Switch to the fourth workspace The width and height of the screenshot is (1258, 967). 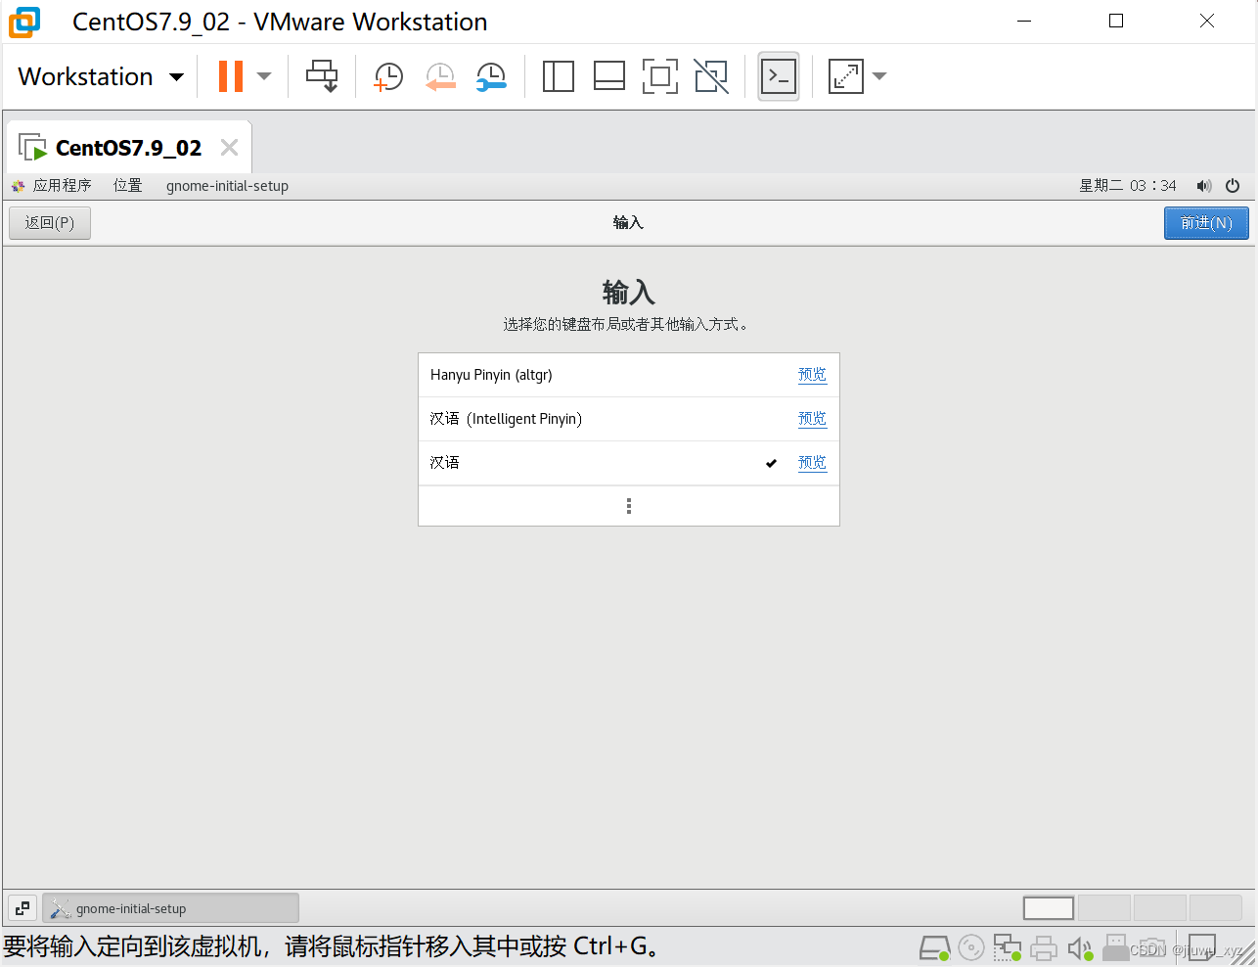click(1216, 908)
